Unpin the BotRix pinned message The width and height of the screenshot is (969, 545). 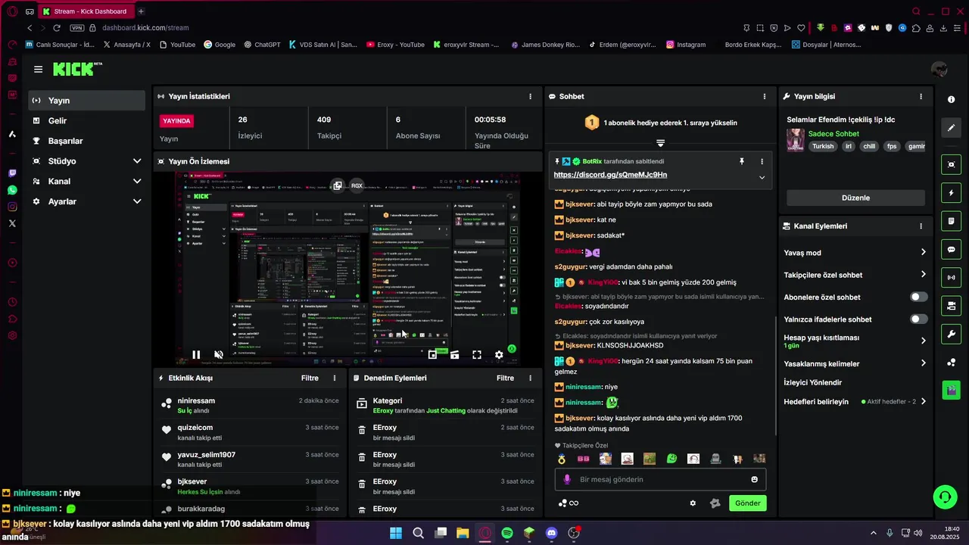click(x=742, y=161)
